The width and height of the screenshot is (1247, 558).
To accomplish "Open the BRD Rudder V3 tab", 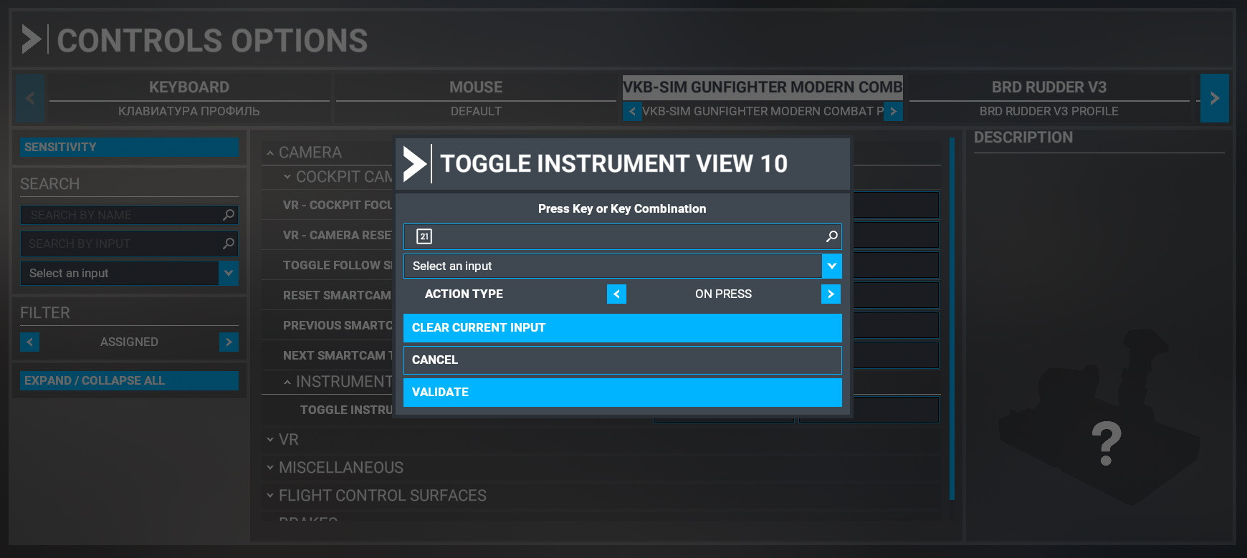I will point(1048,87).
